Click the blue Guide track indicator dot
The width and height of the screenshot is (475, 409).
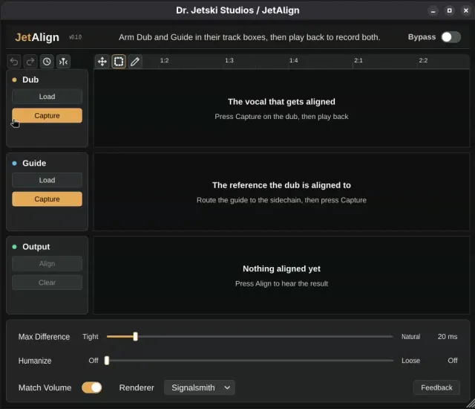(x=14, y=164)
